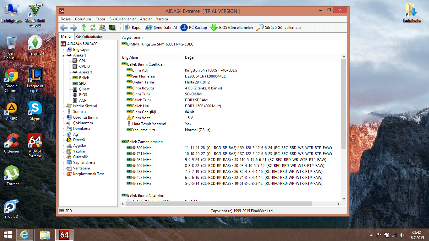Select the League of Legends desktop icon
The width and height of the screenshot is (429, 241).
point(35,81)
